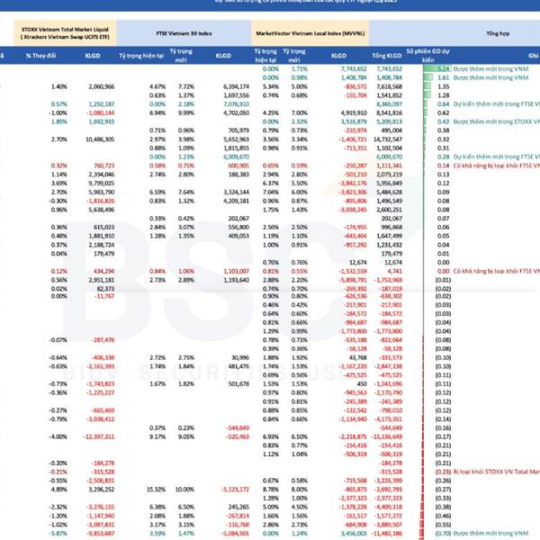Select cell with value 10,486,305

[x=100, y=139]
